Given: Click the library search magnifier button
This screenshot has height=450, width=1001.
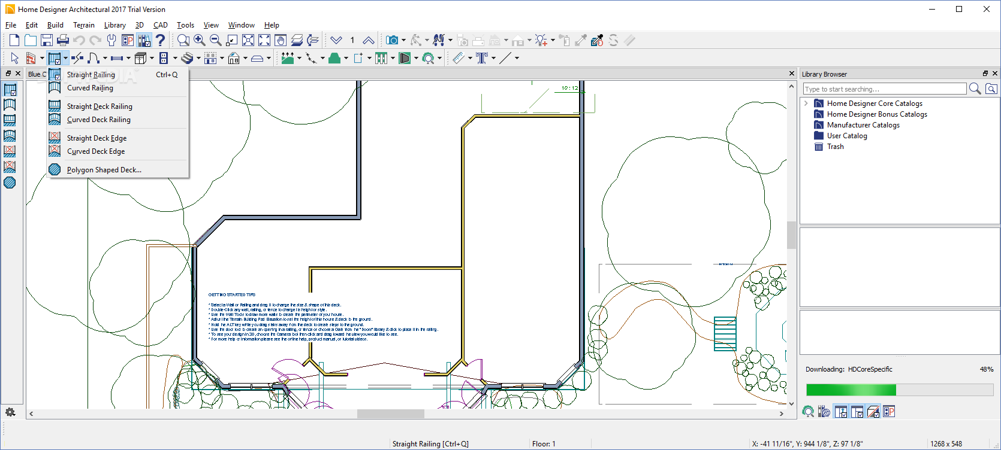Looking at the screenshot, I should point(975,89).
